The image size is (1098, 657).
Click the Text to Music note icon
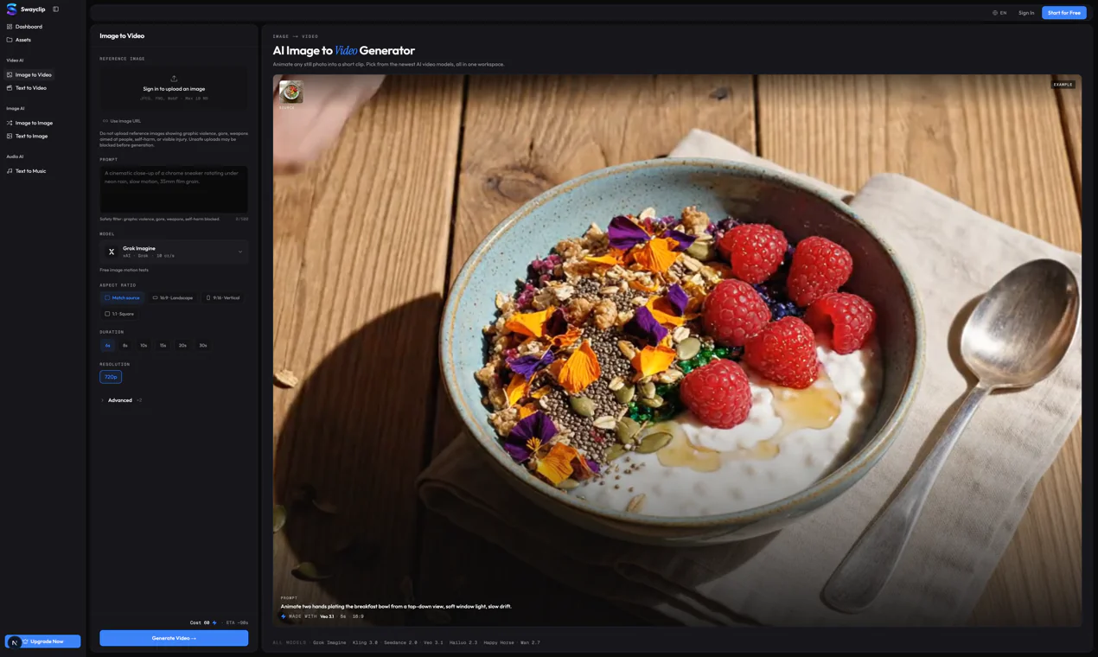[10, 171]
